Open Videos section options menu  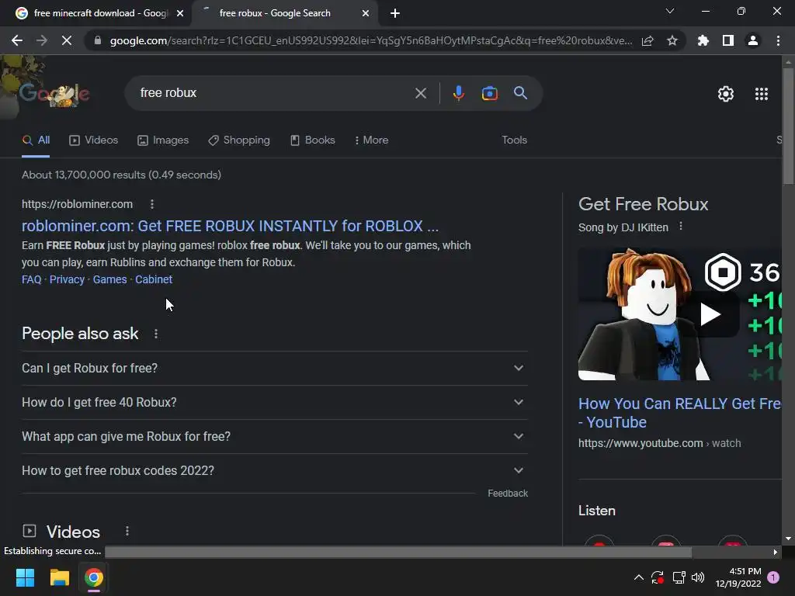(x=127, y=531)
